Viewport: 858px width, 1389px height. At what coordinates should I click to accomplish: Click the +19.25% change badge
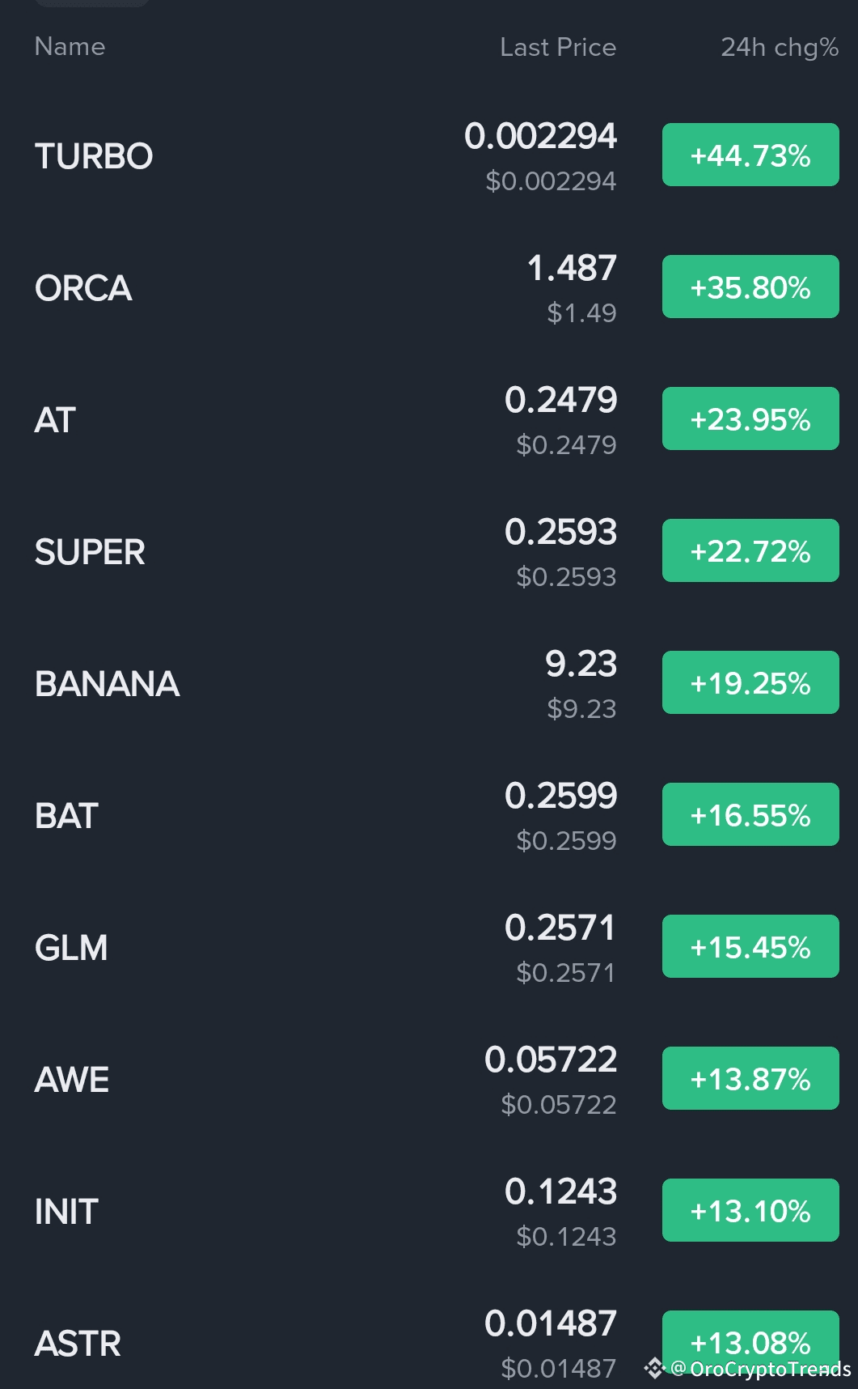click(x=750, y=683)
